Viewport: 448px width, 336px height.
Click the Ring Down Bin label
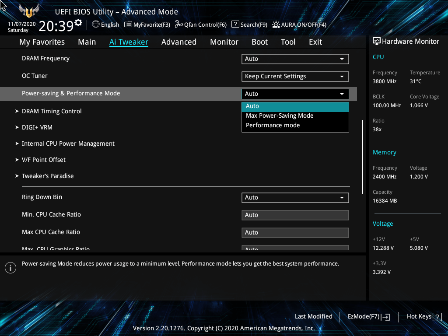42,197
